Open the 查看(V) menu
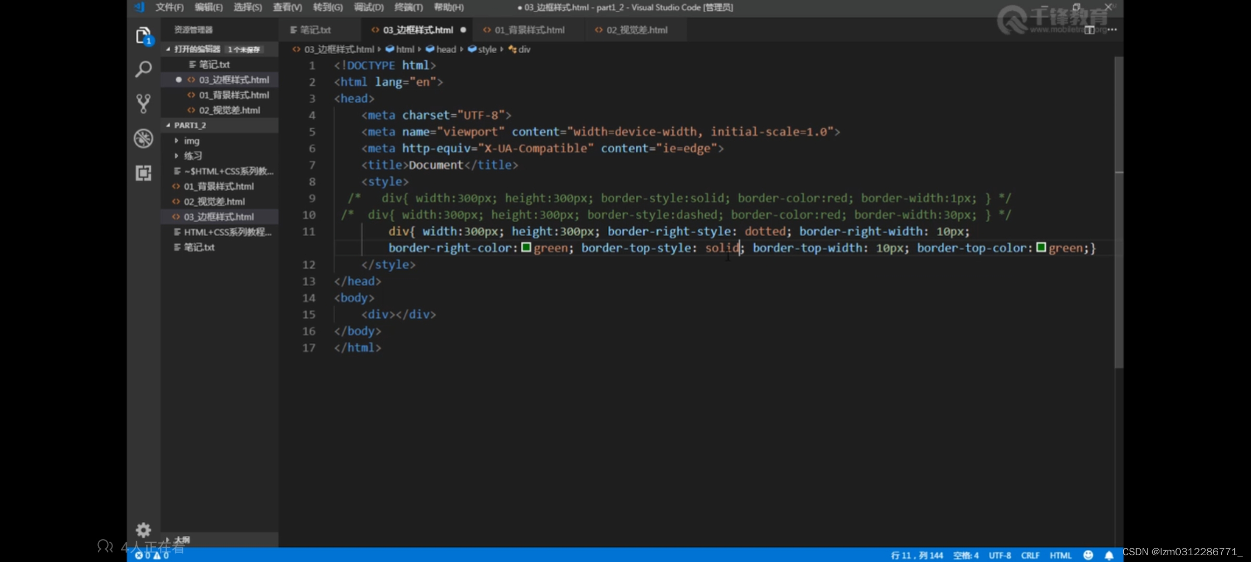The height and width of the screenshot is (562, 1251). pyautogui.click(x=287, y=7)
